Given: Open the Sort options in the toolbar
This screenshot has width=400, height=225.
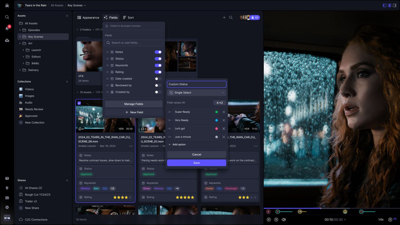Looking at the screenshot, I should pos(128,17).
